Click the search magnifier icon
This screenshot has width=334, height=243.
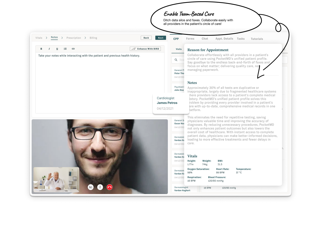[x=176, y=60]
